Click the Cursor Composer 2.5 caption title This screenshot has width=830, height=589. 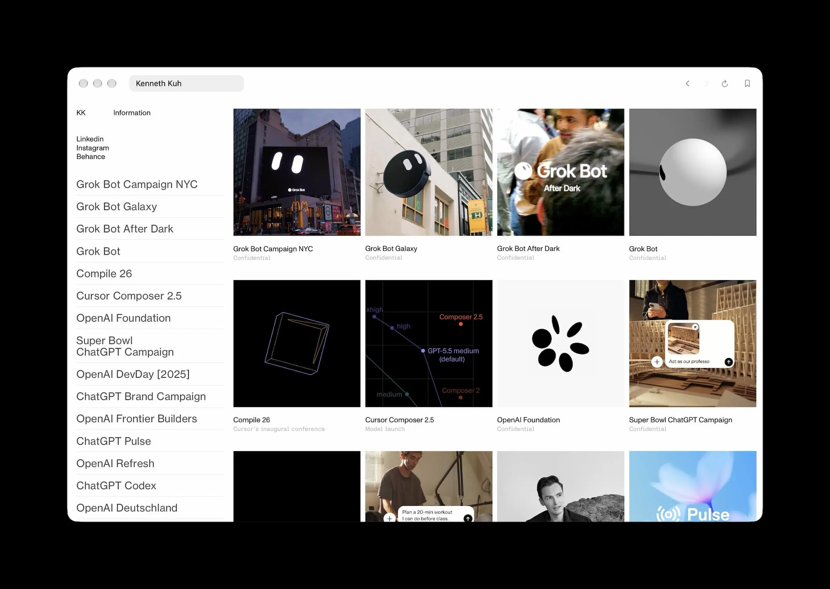point(399,420)
